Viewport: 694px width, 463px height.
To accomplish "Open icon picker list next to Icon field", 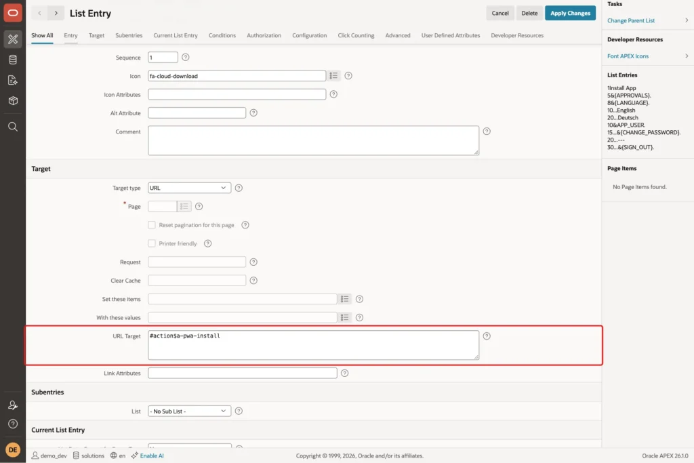I will click(333, 76).
